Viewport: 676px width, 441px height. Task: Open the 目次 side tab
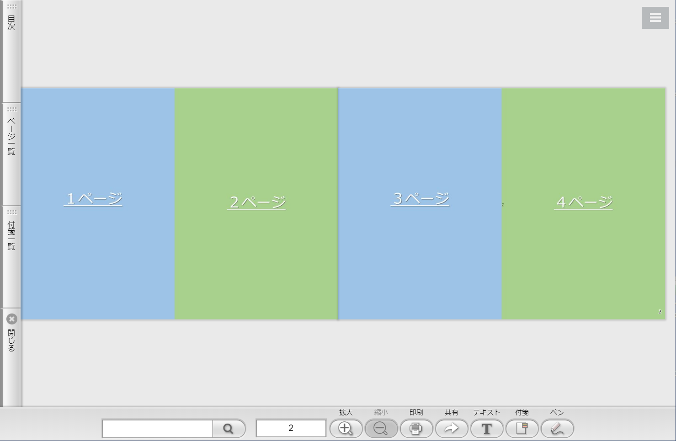[x=11, y=51]
